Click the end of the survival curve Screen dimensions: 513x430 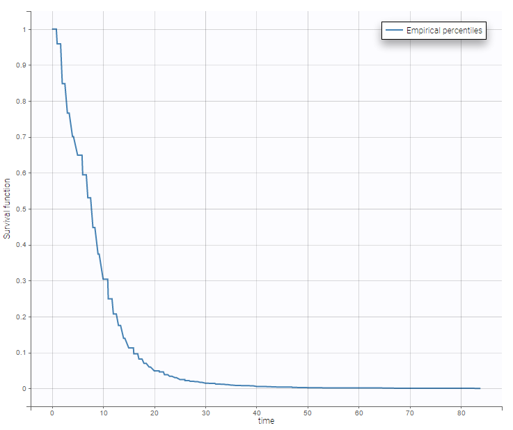[480, 388]
